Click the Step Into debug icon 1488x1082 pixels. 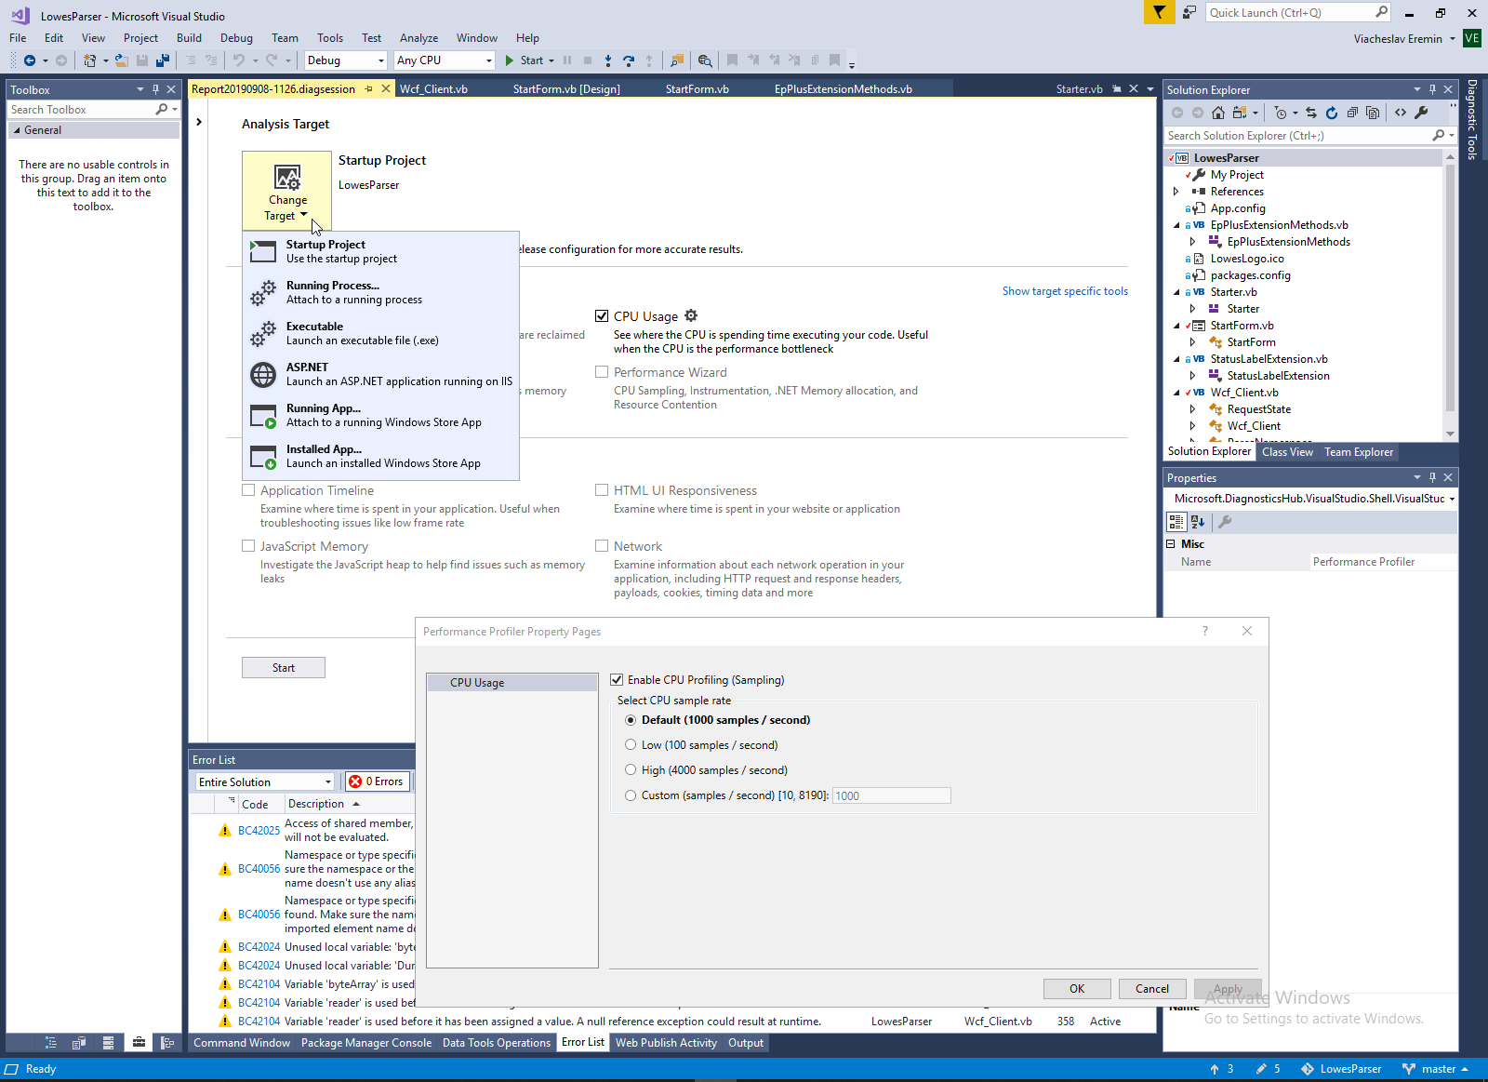[x=608, y=60]
